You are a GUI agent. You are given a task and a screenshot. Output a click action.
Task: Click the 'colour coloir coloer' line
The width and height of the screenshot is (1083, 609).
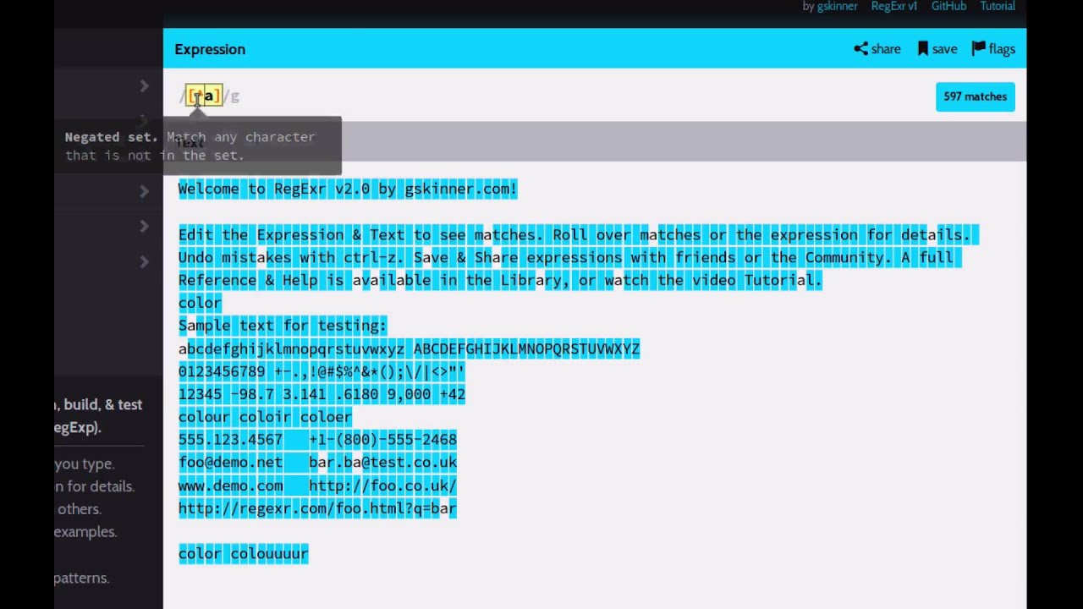point(265,417)
